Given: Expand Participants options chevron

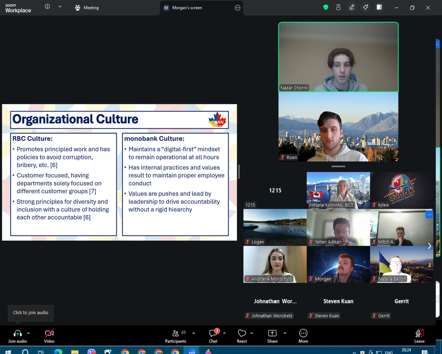Looking at the screenshot, I should [x=194, y=333].
